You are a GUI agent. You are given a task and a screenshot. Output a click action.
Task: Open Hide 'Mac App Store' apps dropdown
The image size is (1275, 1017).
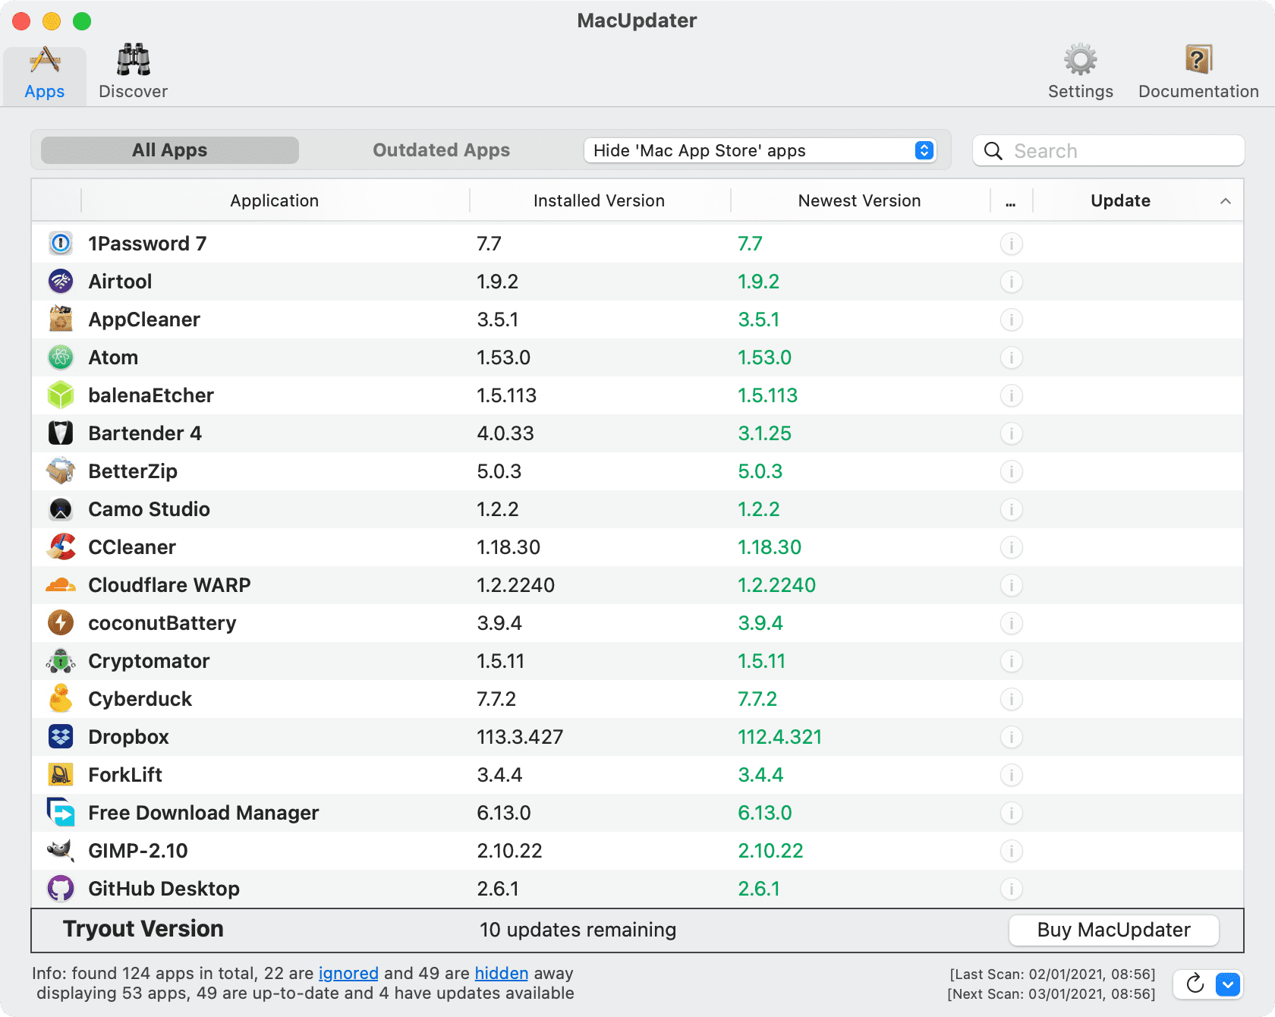[x=760, y=150]
